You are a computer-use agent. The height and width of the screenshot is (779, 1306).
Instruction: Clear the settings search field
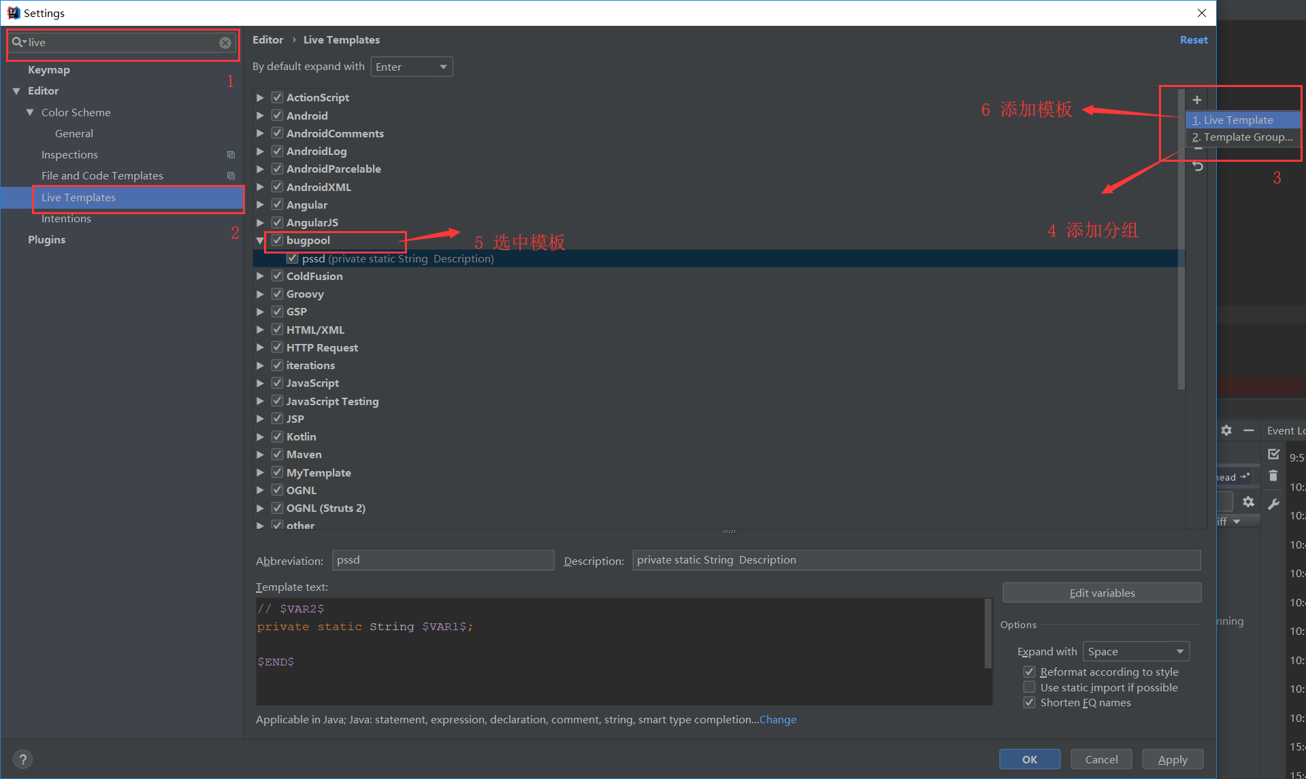pos(225,43)
